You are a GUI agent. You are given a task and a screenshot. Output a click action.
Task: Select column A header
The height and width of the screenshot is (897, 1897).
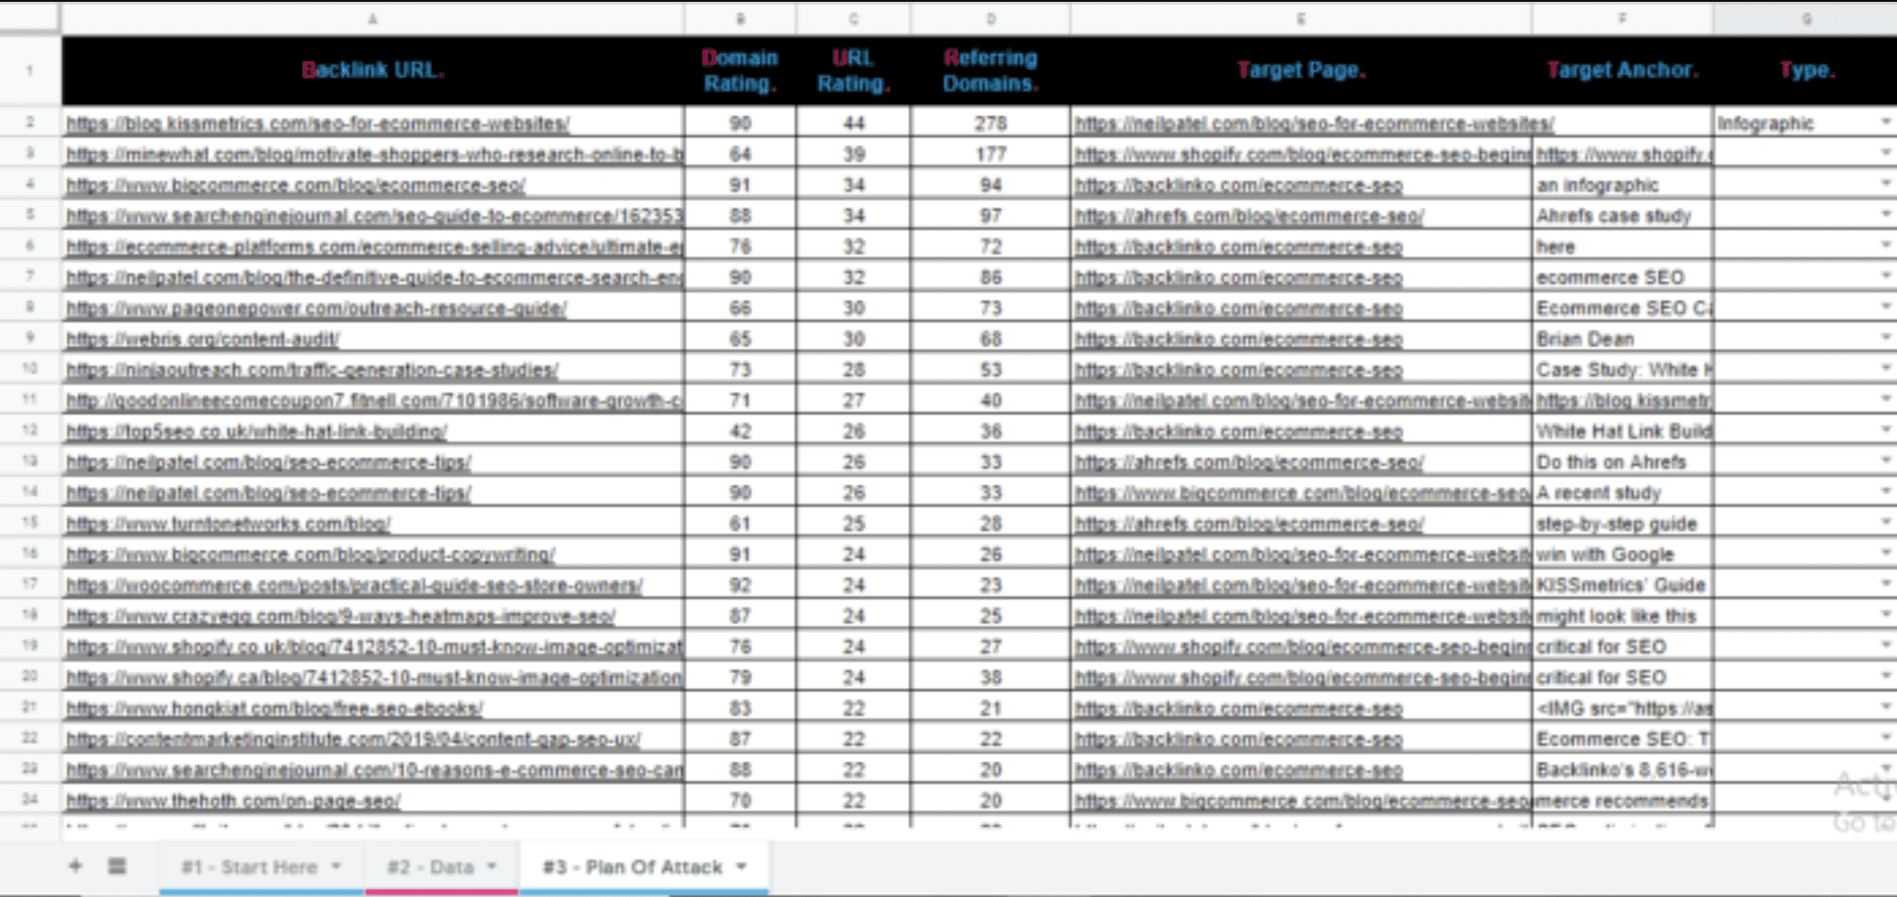[x=372, y=18]
